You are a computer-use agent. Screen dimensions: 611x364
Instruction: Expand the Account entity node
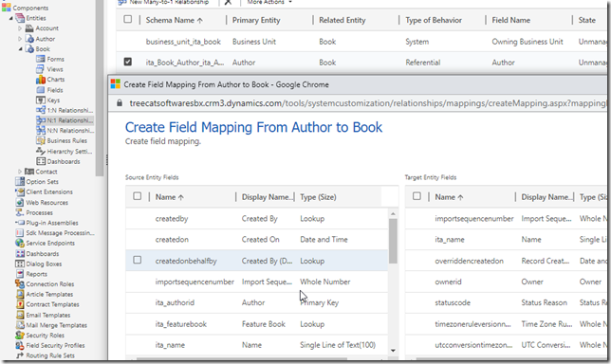click(x=20, y=28)
